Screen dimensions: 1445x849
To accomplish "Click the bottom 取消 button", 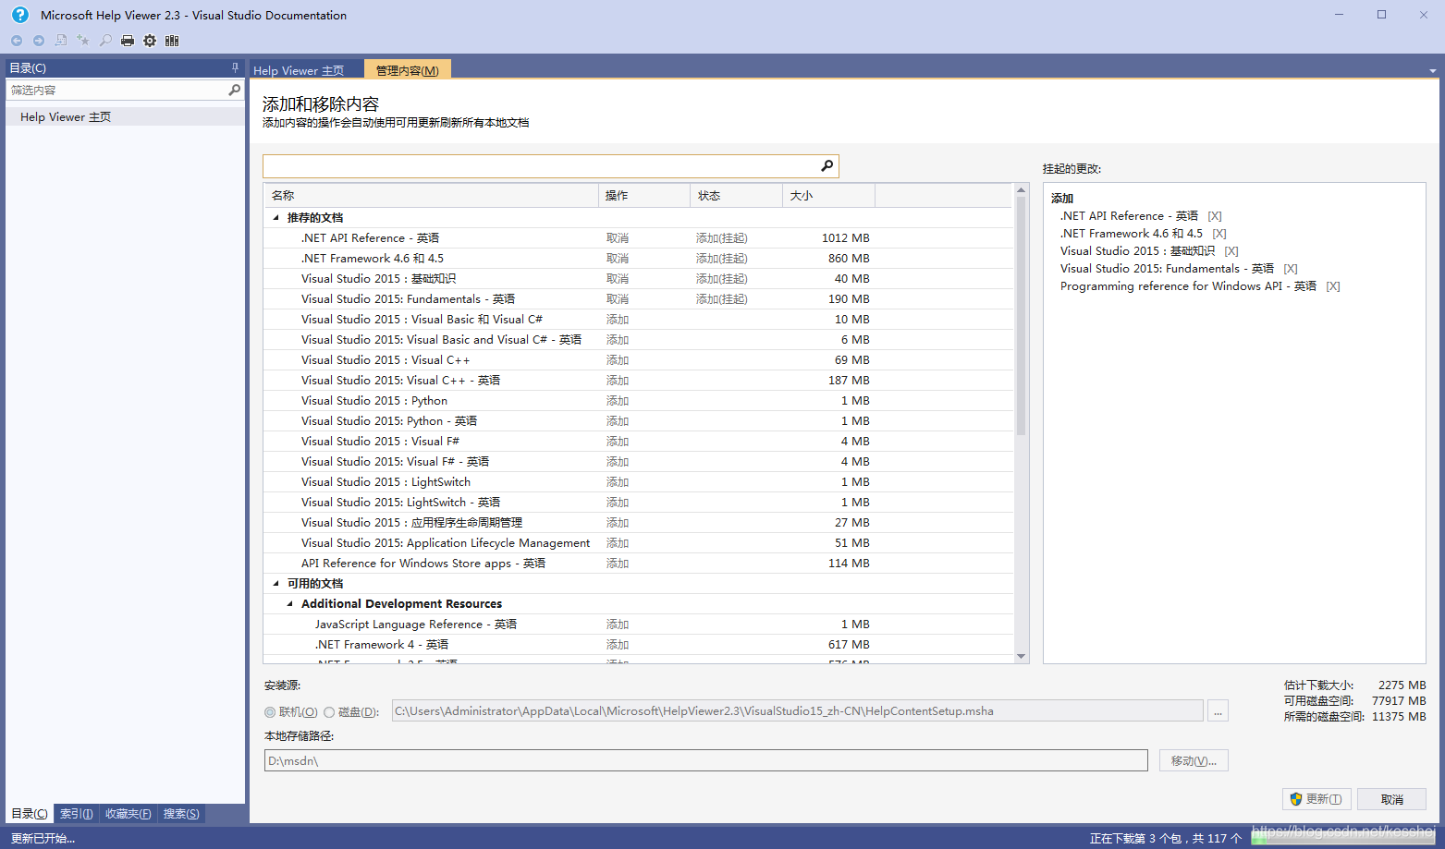I will [1391, 799].
